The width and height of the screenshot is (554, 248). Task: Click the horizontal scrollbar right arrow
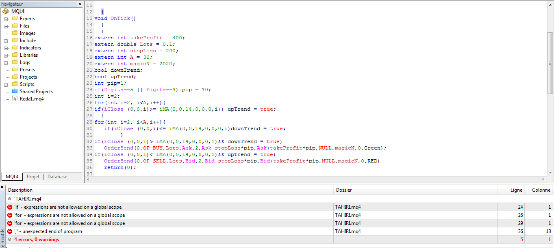click(543, 180)
